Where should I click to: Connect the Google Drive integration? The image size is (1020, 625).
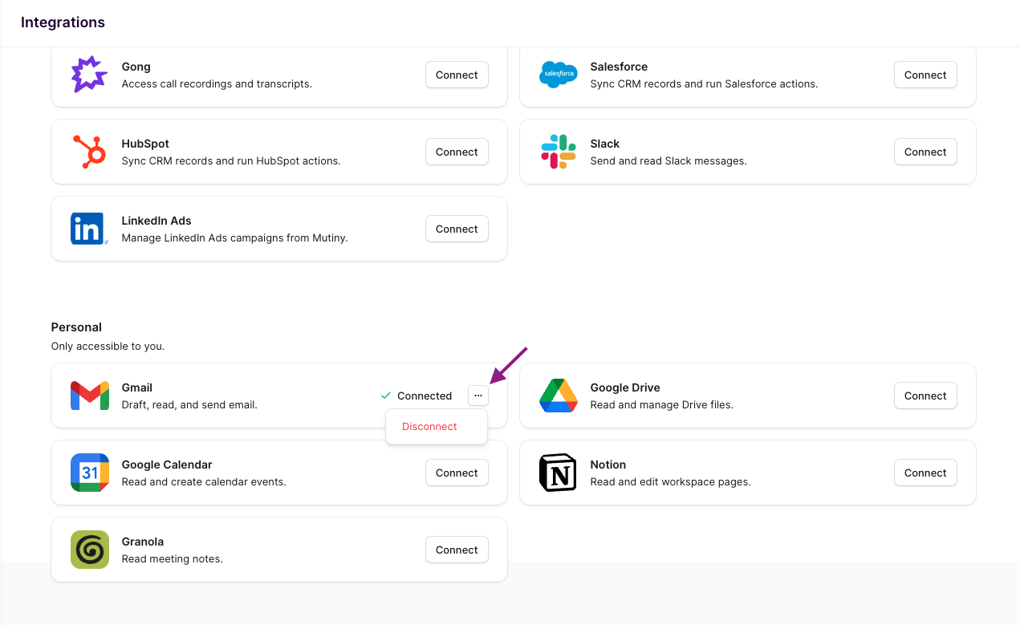(925, 396)
